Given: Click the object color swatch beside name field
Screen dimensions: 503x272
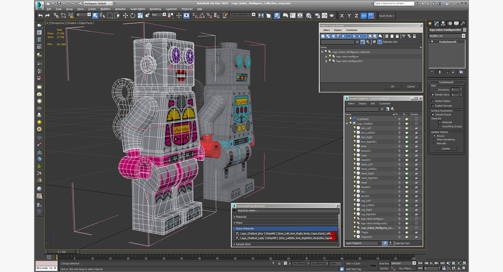Looking at the screenshot, I should (x=465, y=30).
